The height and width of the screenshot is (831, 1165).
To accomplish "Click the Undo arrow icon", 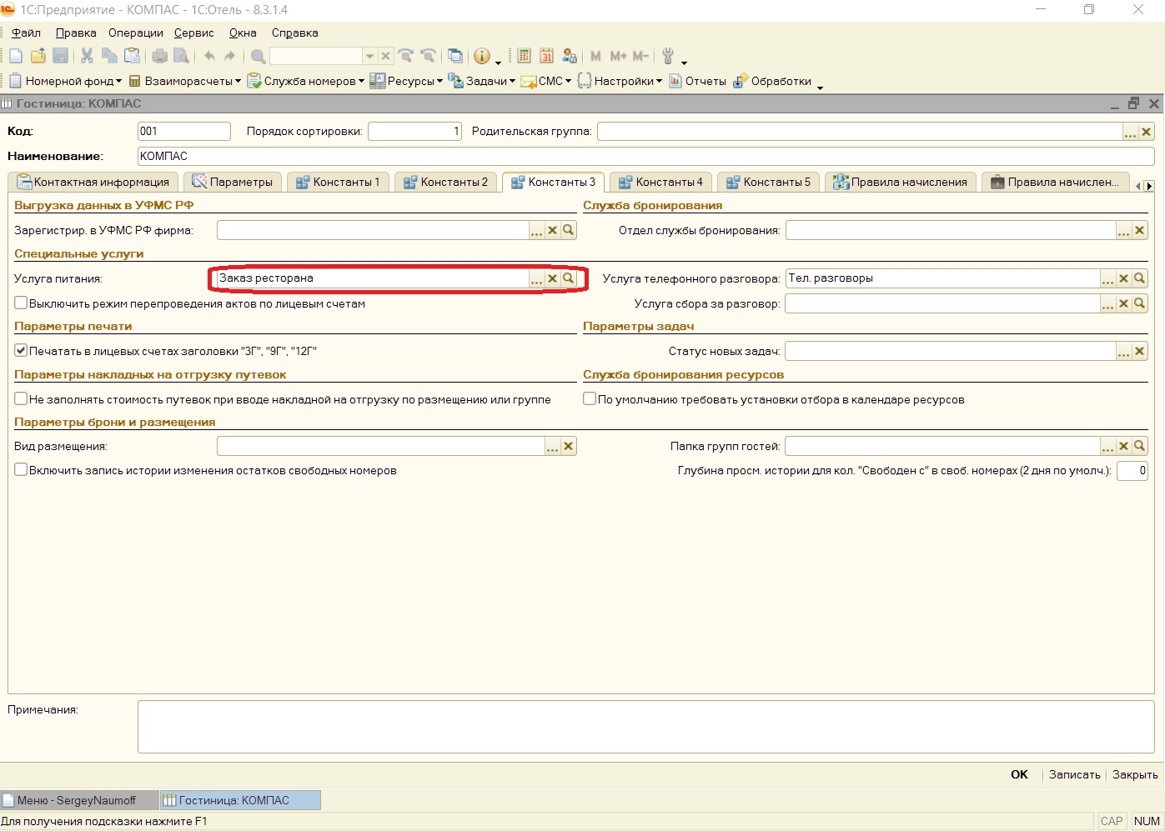I will (x=209, y=56).
